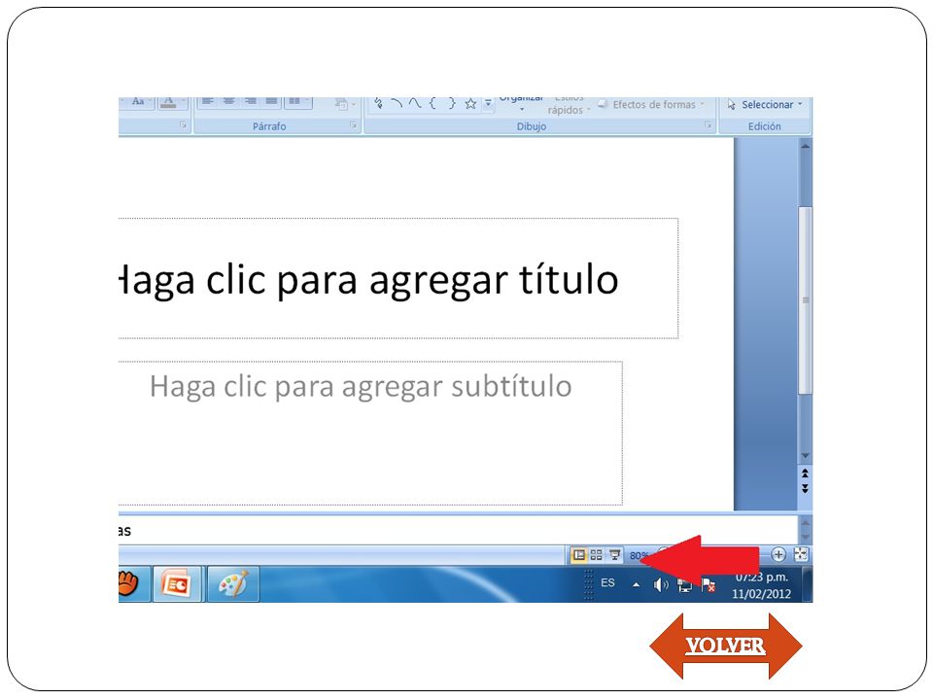Open PowerPoint from the taskbar
The width and height of the screenshot is (933, 700).
coord(177,584)
